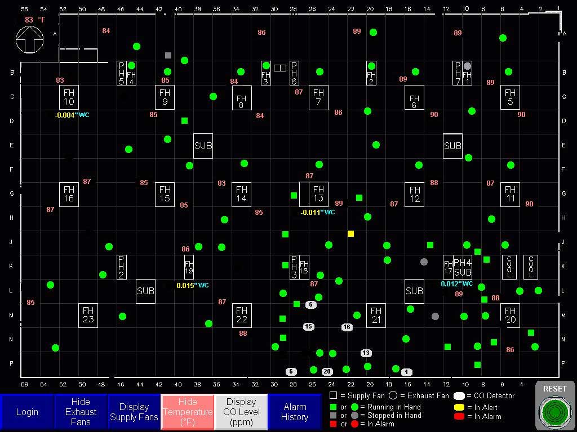Screen dimensions: 577x432
Task: Click the CO detector reading 15
Action: [x=308, y=327]
